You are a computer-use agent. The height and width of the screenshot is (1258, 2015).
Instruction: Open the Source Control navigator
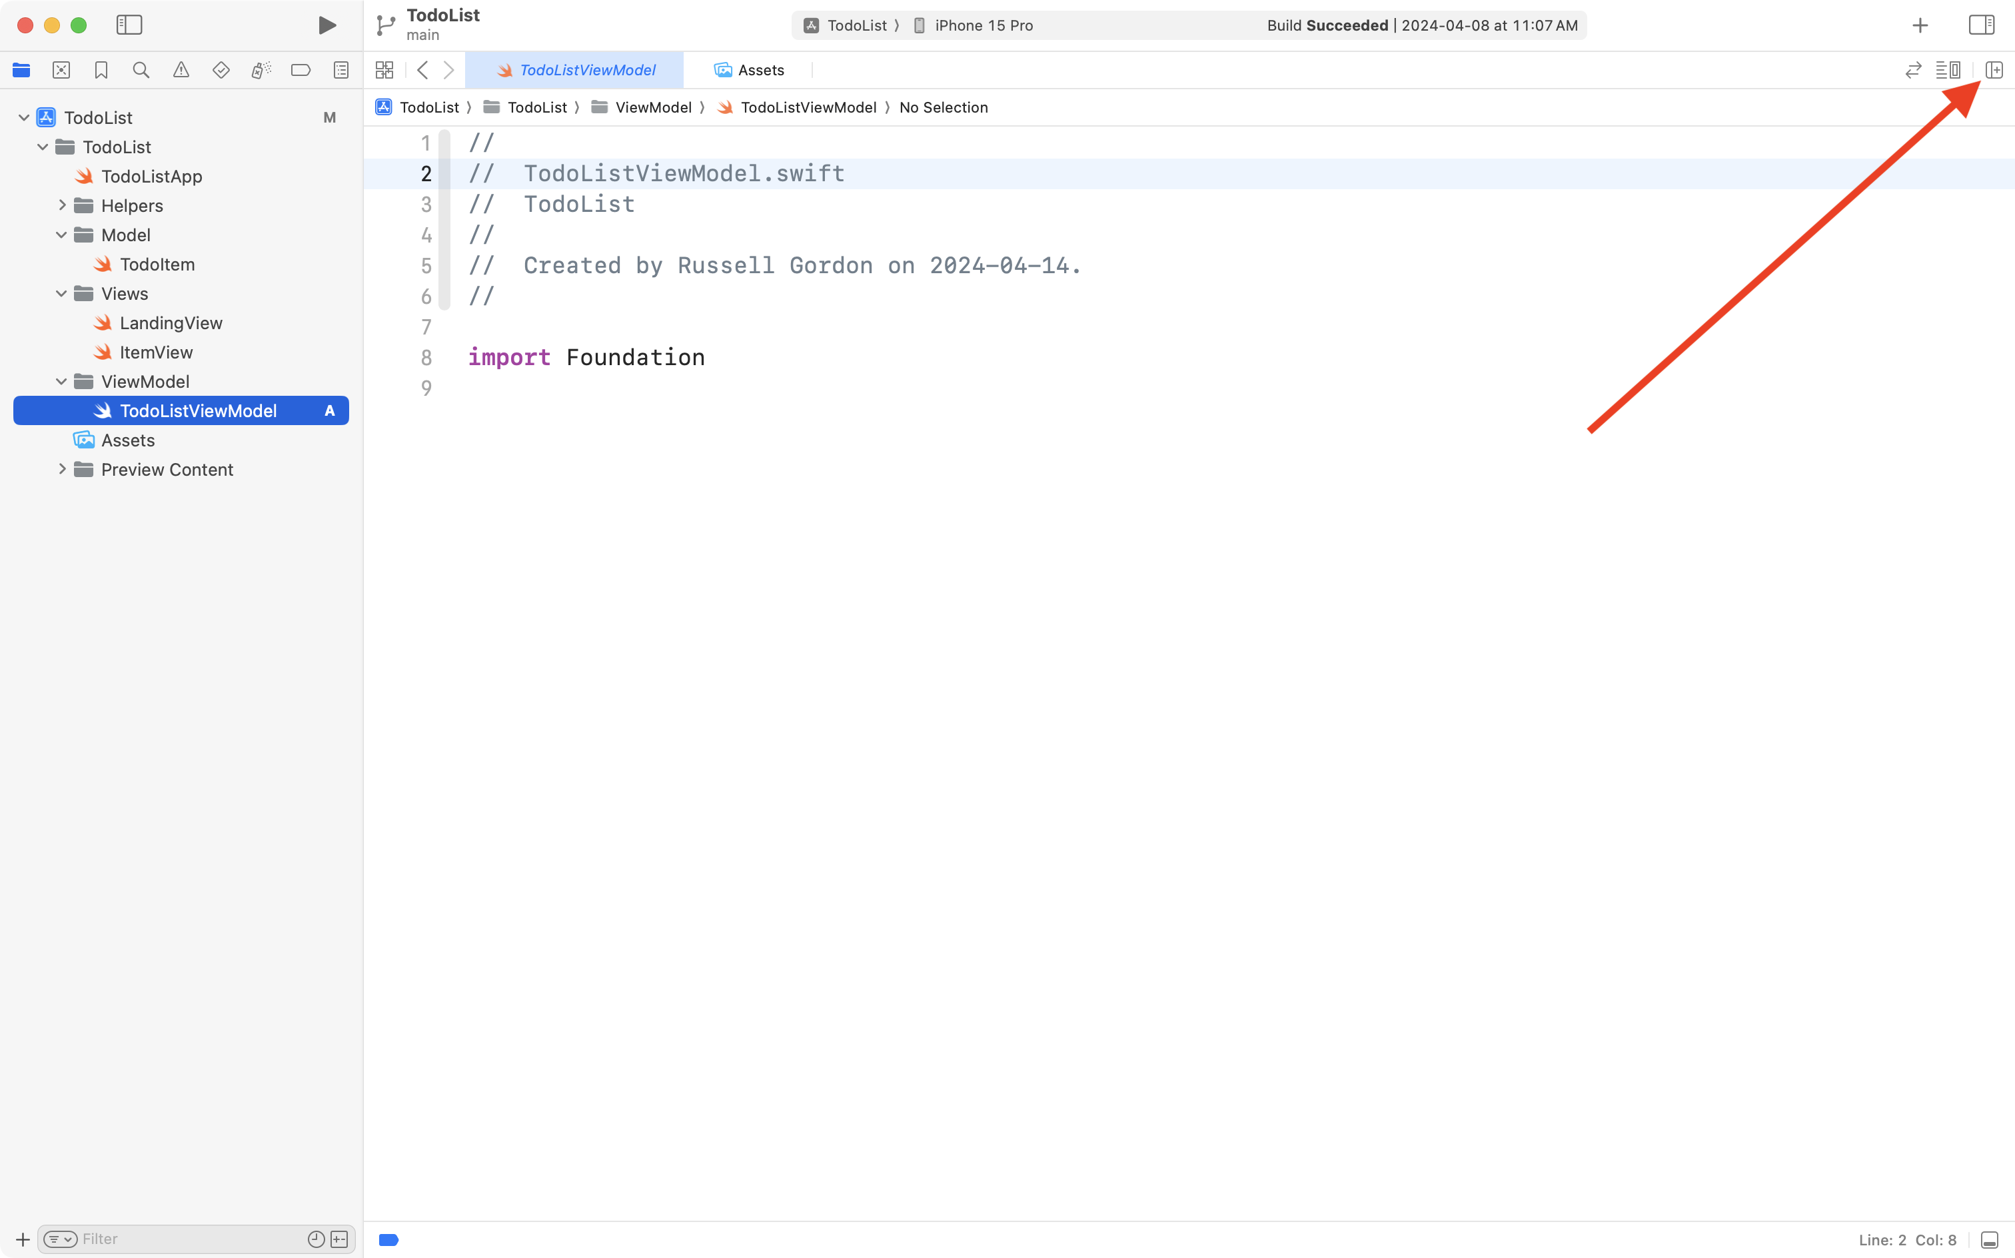(61, 70)
